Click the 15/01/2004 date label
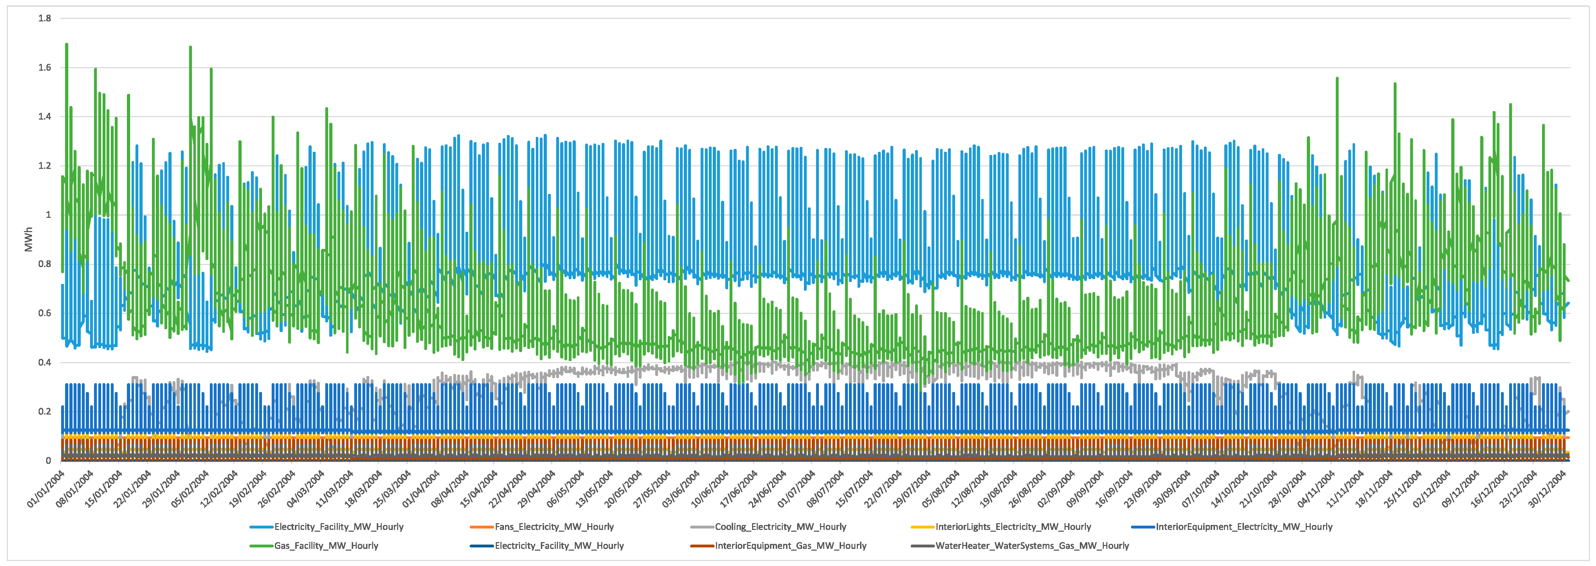1596x566 pixels. pyautogui.click(x=103, y=489)
